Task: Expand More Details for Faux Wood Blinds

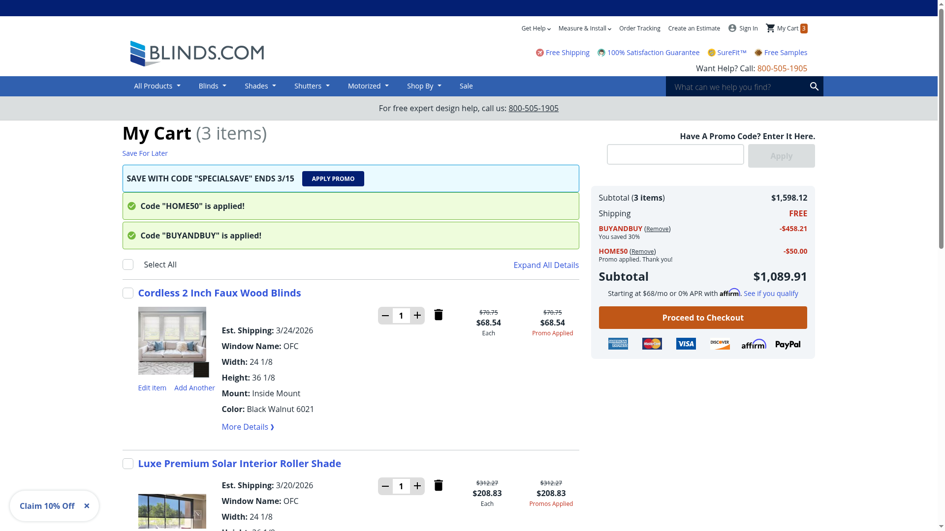Action: coord(248,427)
